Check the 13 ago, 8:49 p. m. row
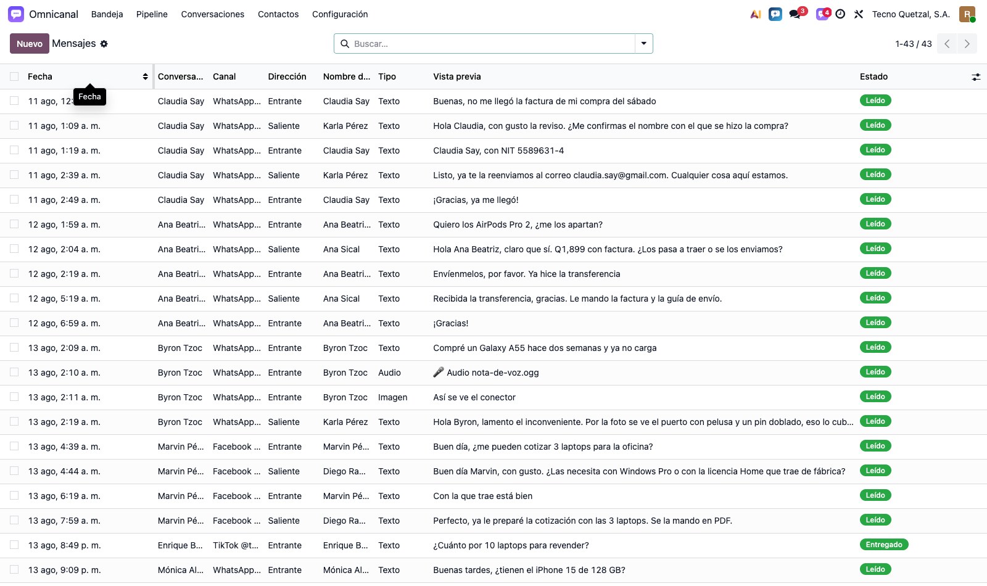Screen dimensions: 987x586 point(14,545)
